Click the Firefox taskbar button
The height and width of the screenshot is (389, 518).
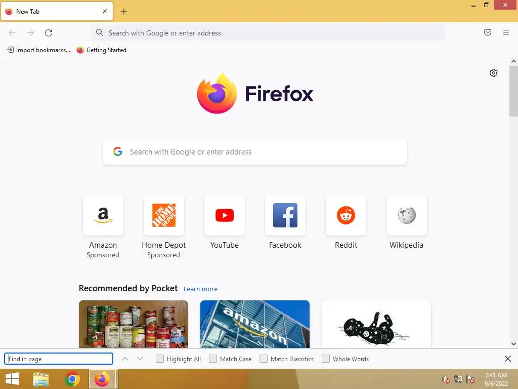point(102,379)
